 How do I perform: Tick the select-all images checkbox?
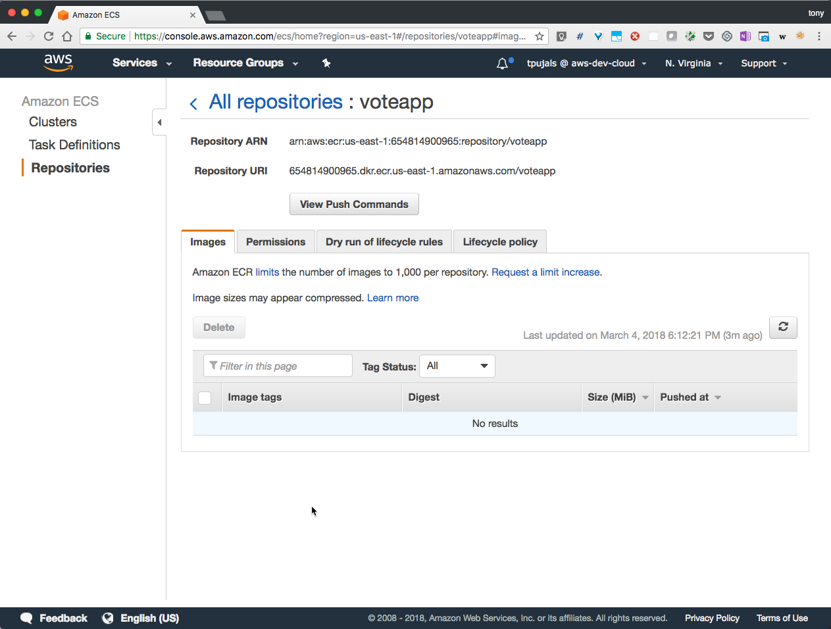(205, 397)
